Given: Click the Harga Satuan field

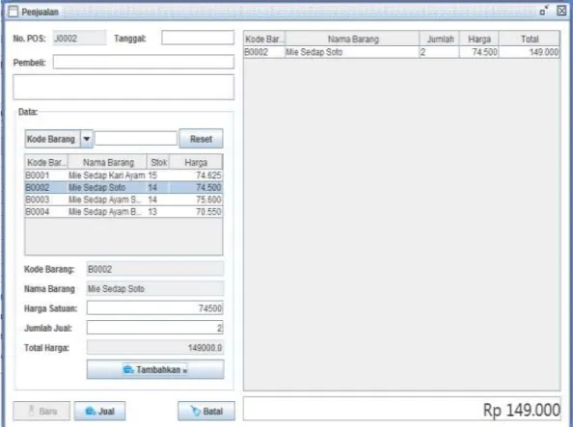Looking at the screenshot, I should [155, 307].
